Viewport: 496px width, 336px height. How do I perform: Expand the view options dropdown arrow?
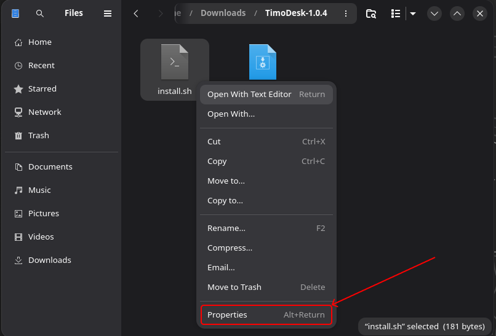pos(413,14)
